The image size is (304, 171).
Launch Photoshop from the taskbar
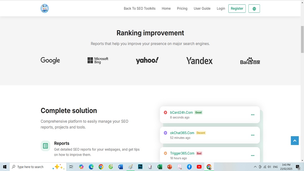(140, 167)
